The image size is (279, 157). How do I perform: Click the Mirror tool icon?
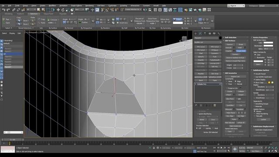(x=145, y=10)
